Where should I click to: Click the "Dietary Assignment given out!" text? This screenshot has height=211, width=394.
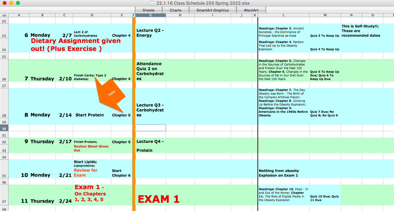pyautogui.click(x=66, y=45)
